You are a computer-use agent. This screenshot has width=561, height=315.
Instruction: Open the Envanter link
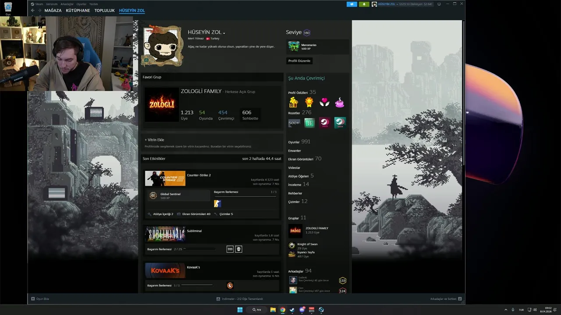295,150
